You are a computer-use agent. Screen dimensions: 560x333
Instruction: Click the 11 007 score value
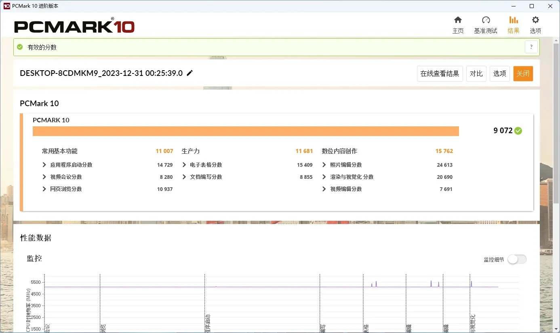click(x=164, y=151)
